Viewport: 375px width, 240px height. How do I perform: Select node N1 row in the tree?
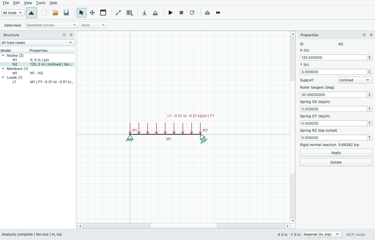(37, 60)
